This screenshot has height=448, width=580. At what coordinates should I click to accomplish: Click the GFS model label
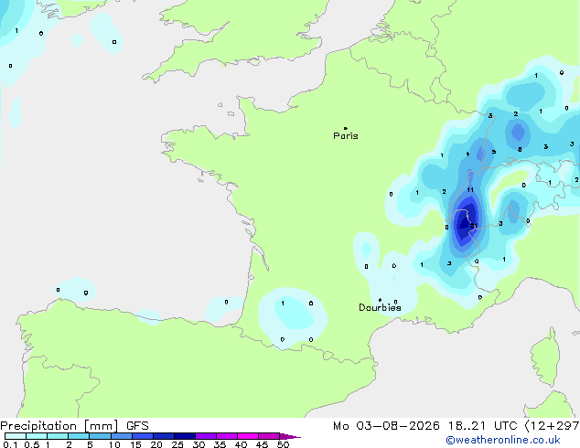tap(137, 426)
